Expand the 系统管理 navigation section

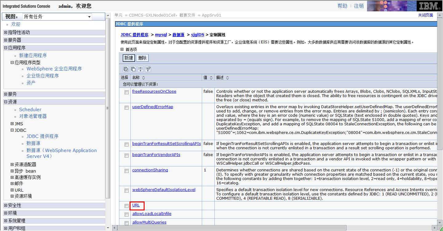click(6, 221)
